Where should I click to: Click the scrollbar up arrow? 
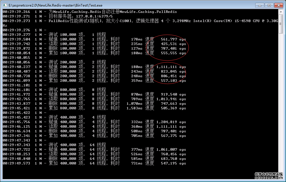(x=281, y=12)
